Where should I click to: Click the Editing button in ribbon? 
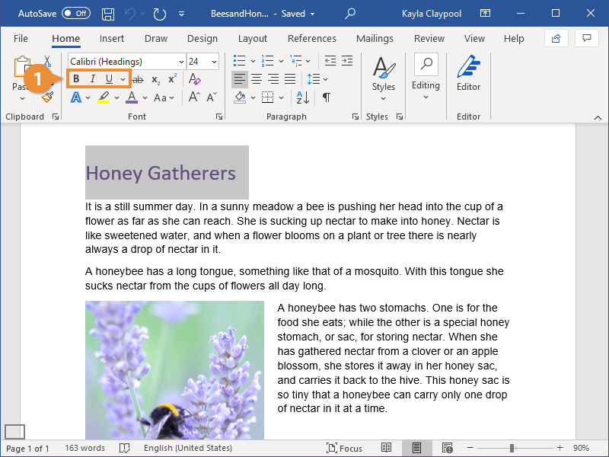pyautogui.click(x=426, y=75)
